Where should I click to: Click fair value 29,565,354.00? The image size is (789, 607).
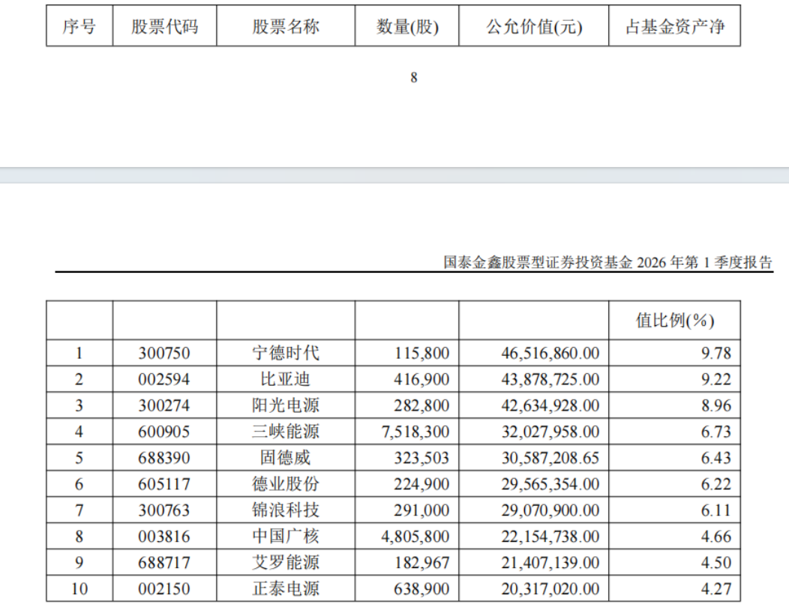click(x=550, y=484)
